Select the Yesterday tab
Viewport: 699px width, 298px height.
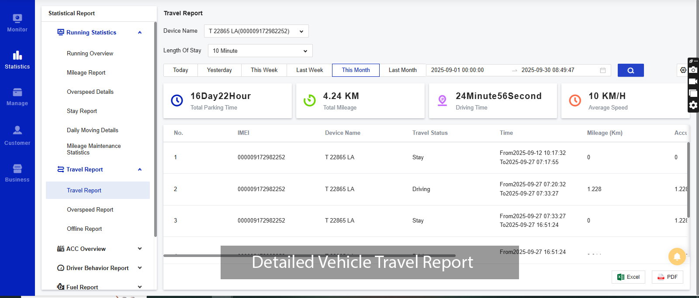click(x=219, y=70)
